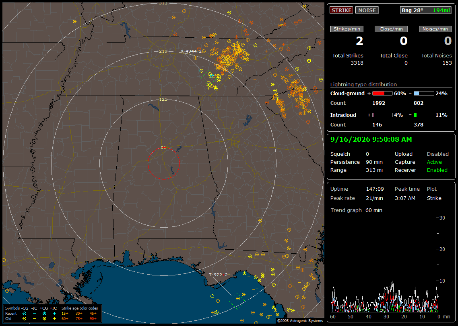Click the negative Cloud-ground blue percentage bar

(x=424, y=94)
